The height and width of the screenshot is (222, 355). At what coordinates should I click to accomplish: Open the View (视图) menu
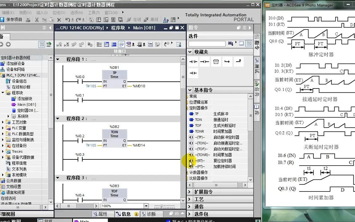25,13
